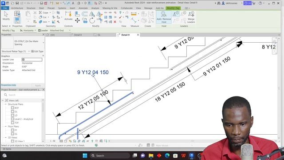Screen dimensions: 284x160
Task: Select the 9 Y12 04 150 rebar tag
Action: [93, 72]
